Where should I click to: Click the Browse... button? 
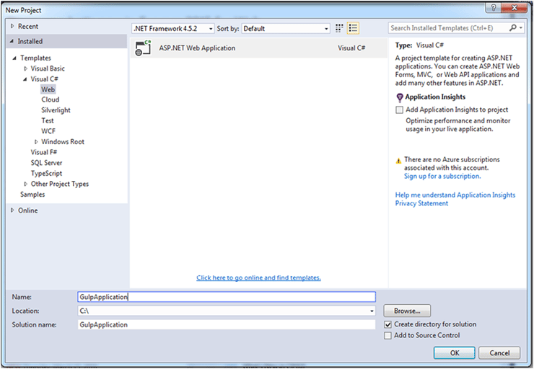(407, 311)
